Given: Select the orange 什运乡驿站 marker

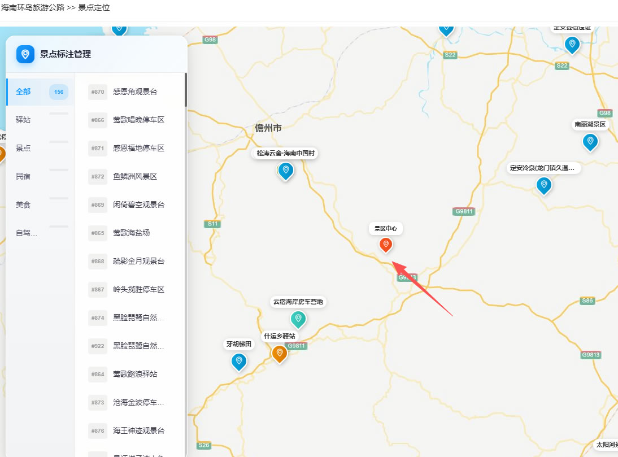Looking at the screenshot, I should pyautogui.click(x=280, y=354).
